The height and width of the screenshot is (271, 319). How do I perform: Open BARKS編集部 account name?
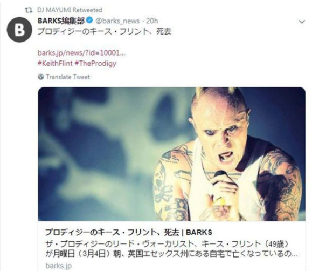[61, 21]
